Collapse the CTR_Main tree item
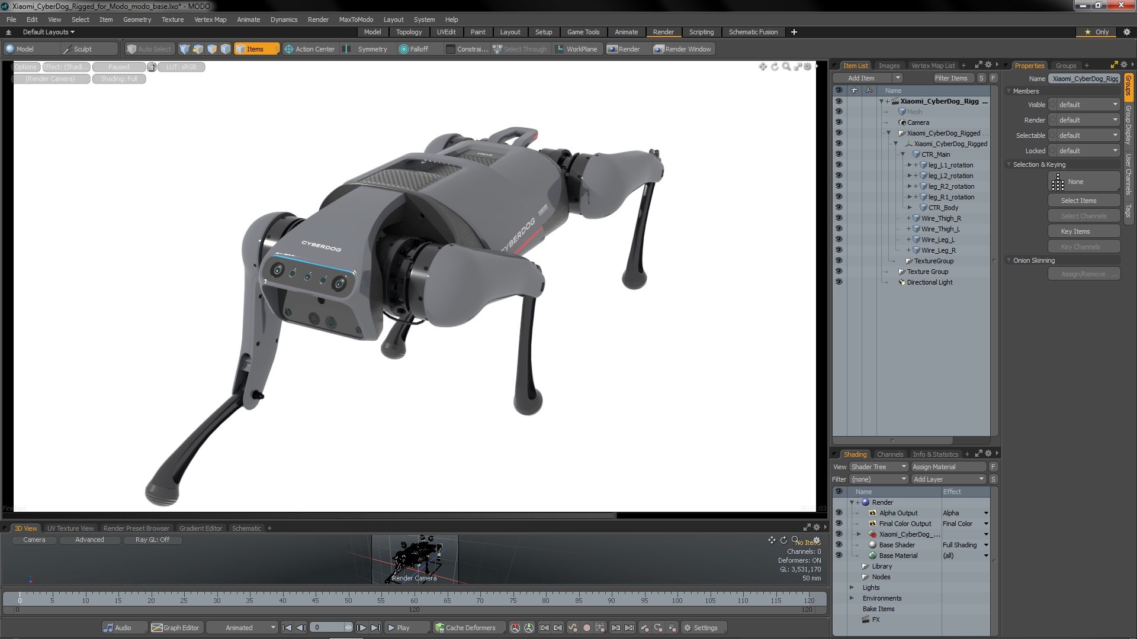The height and width of the screenshot is (639, 1137). pos(902,154)
